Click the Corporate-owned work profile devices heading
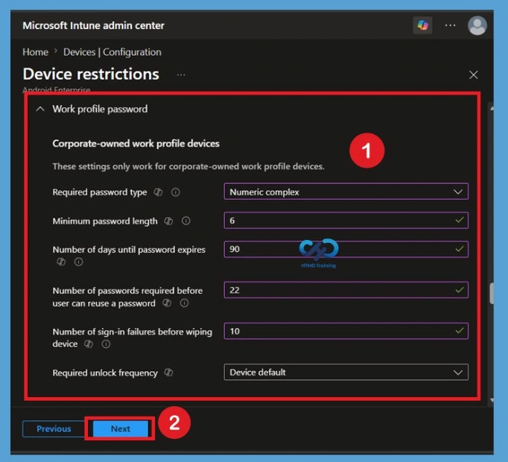 [x=136, y=144]
